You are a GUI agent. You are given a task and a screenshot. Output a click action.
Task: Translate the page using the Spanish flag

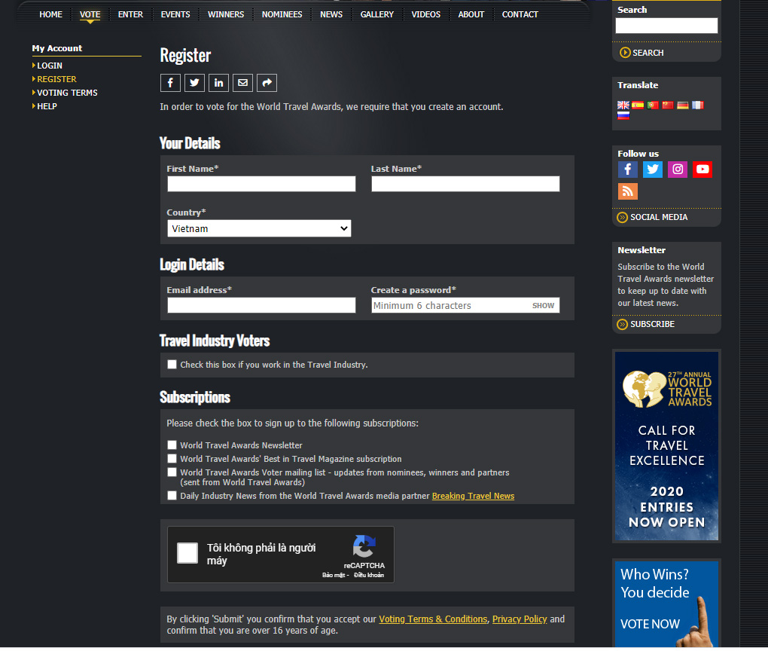(x=638, y=105)
